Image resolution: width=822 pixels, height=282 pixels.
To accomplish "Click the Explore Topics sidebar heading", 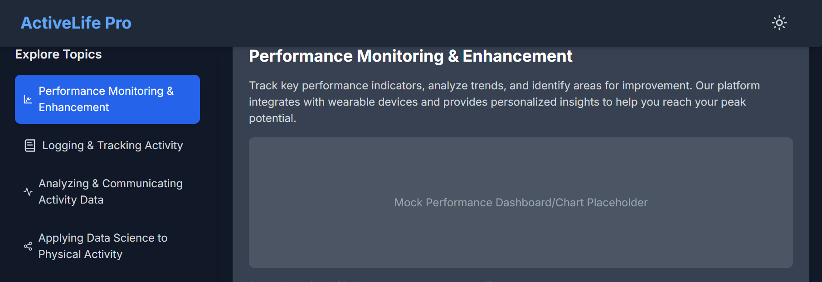I will (x=58, y=54).
